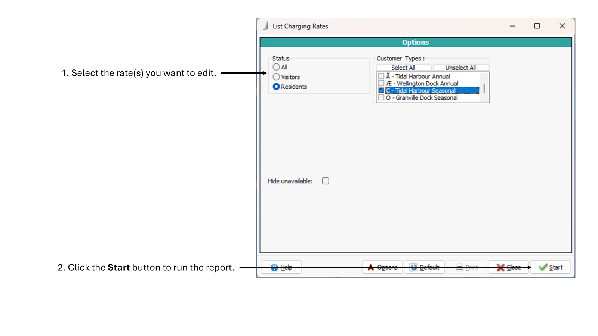Click the grayed Print icon

[x=459, y=267]
